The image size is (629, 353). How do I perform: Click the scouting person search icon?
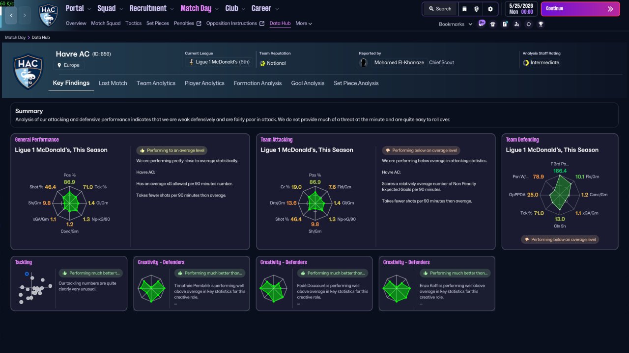coord(516,24)
